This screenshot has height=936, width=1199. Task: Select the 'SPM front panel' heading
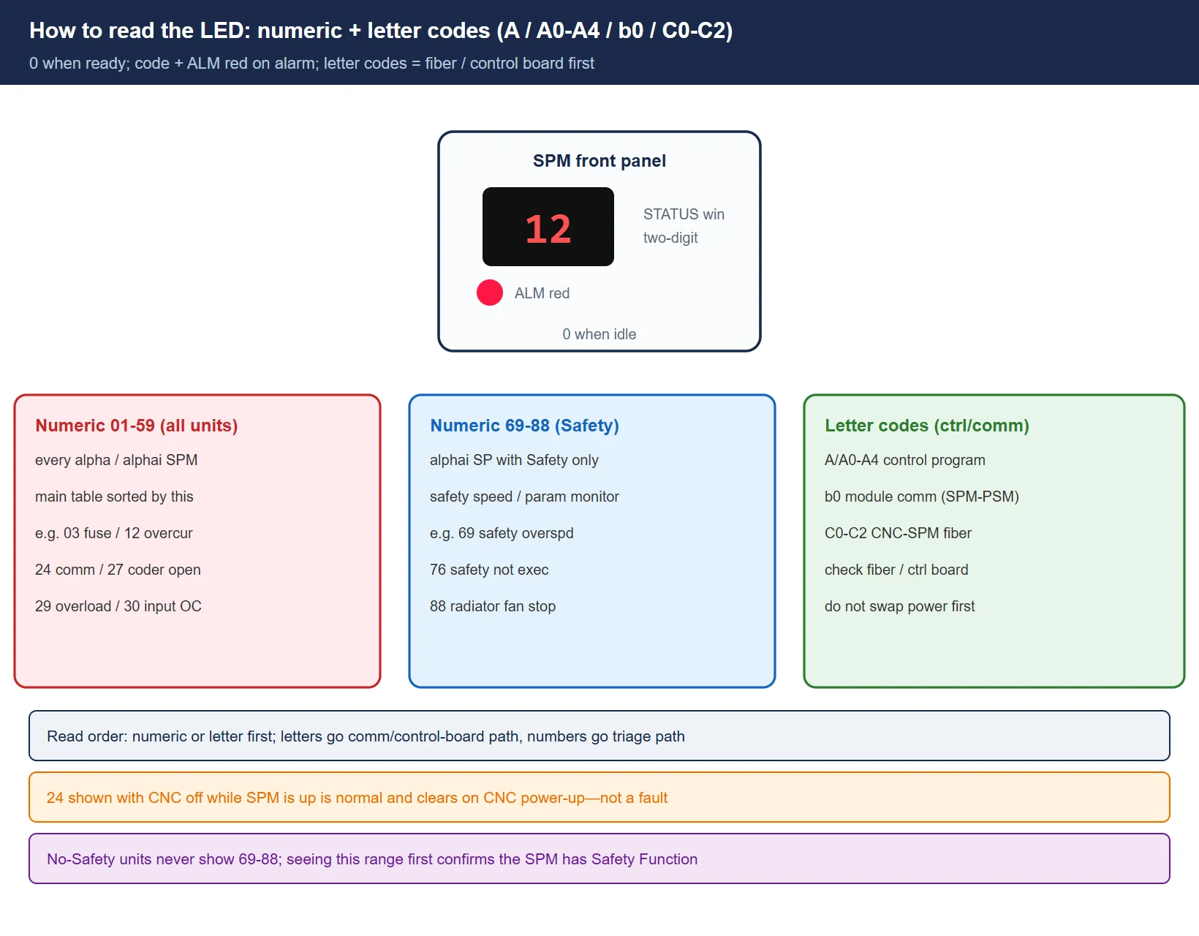pos(599,161)
